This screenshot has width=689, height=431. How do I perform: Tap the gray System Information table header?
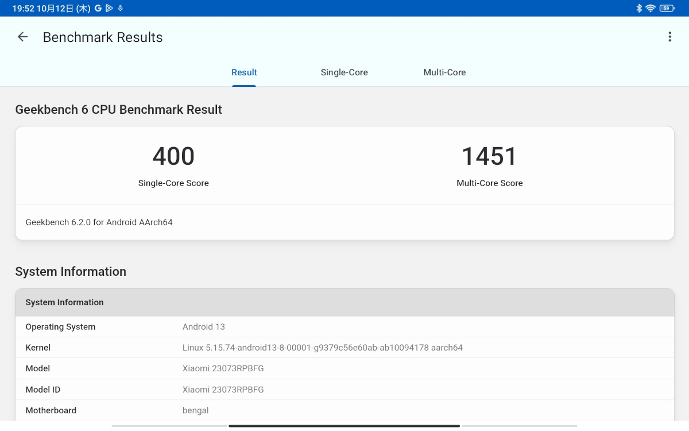click(x=344, y=302)
